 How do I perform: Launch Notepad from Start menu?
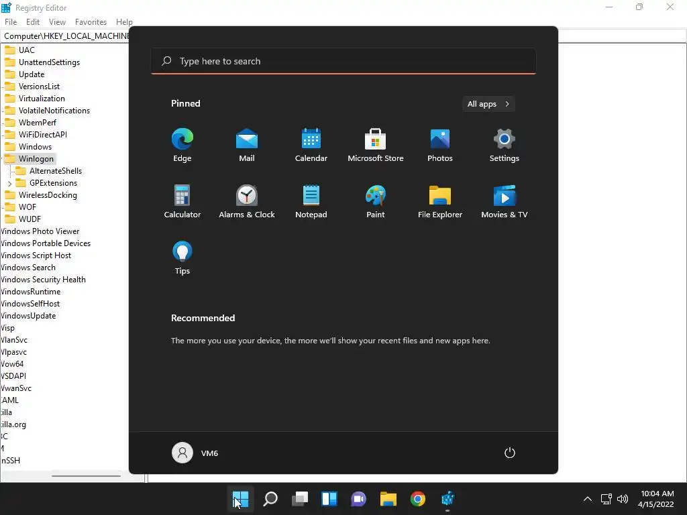[x=311, y=201]
